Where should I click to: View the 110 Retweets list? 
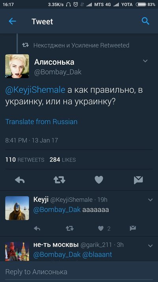coord(25,160)
